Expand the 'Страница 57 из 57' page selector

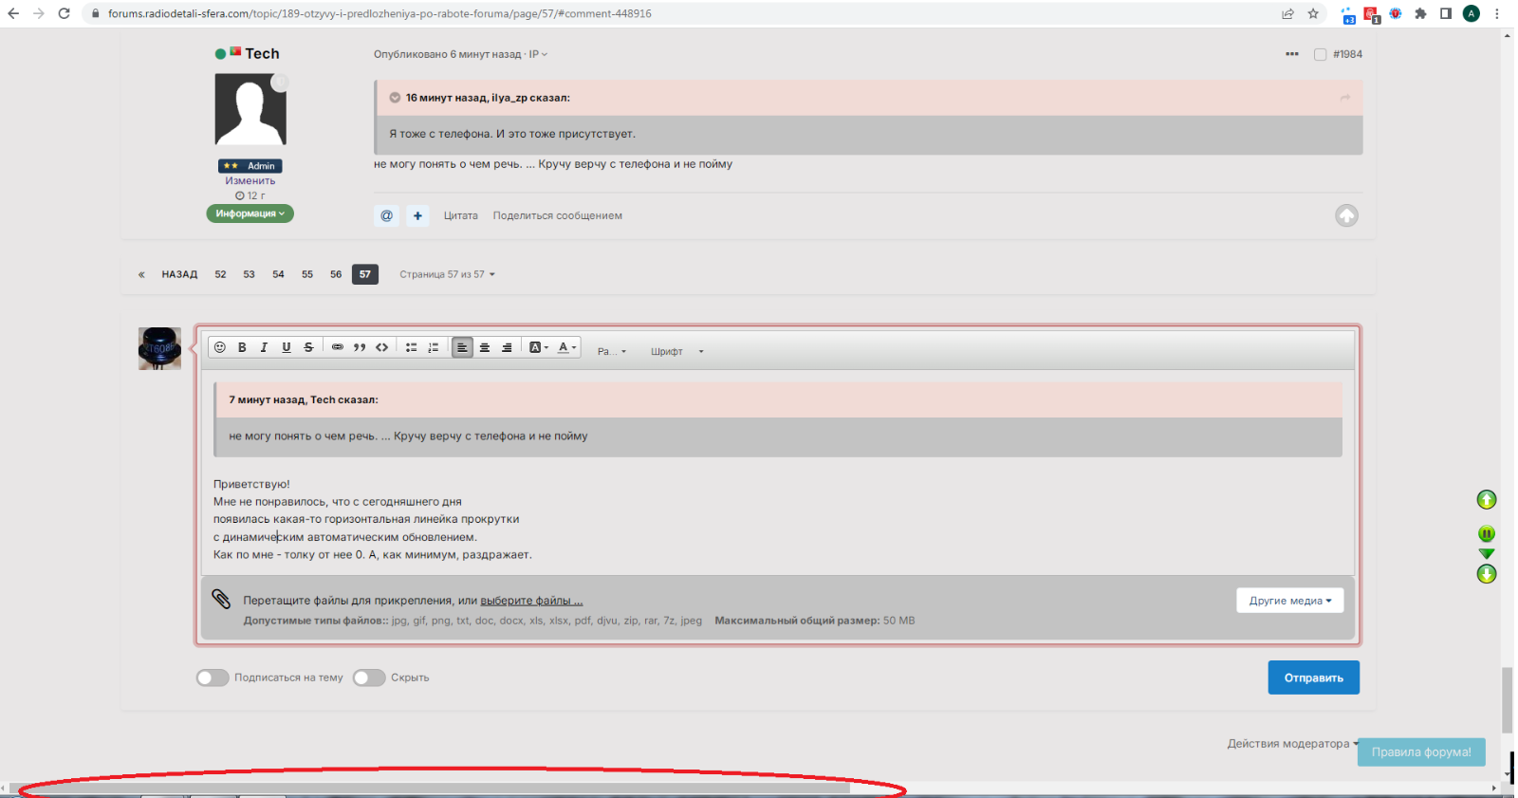447,274
